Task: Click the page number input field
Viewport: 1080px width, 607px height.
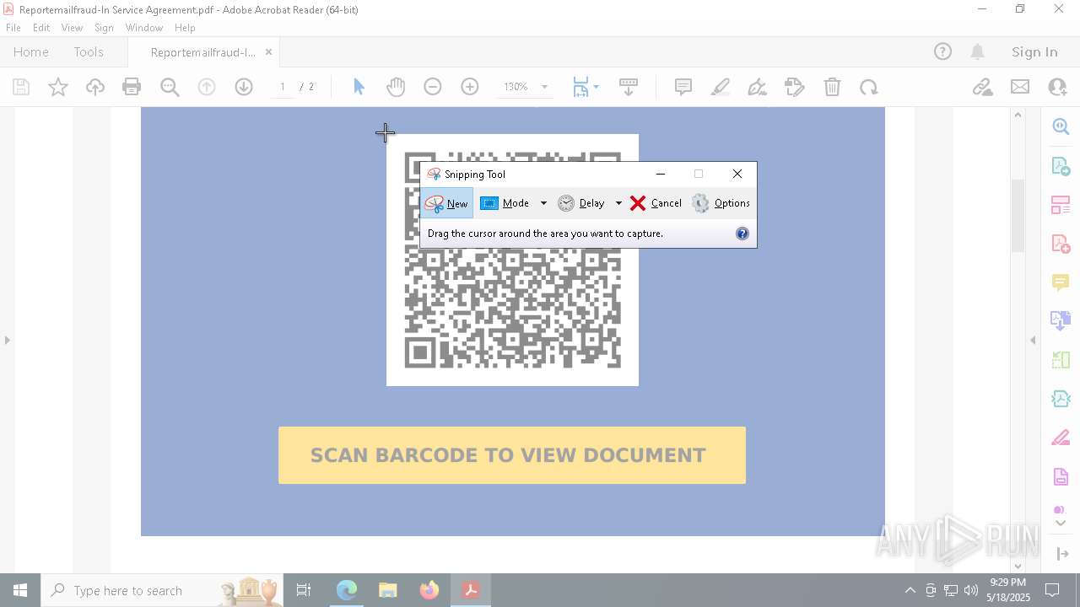Action: tap(283, 87)
